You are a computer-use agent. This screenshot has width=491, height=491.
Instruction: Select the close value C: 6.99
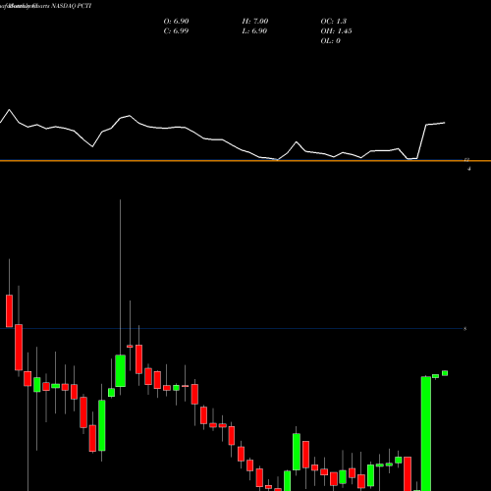tap(176, 31)
